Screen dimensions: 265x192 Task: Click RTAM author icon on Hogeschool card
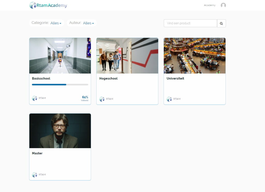(x=102, y=99)
